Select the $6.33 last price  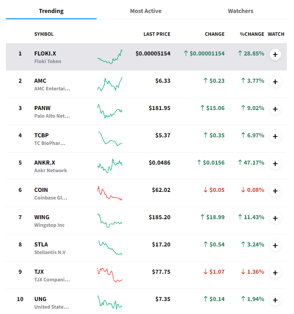tap(163, 81)
